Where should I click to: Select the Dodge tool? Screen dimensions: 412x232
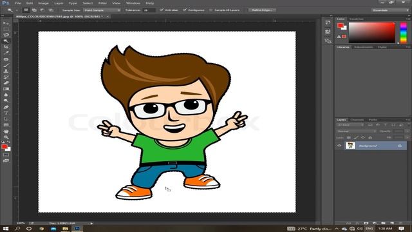(x=6, y=101)
